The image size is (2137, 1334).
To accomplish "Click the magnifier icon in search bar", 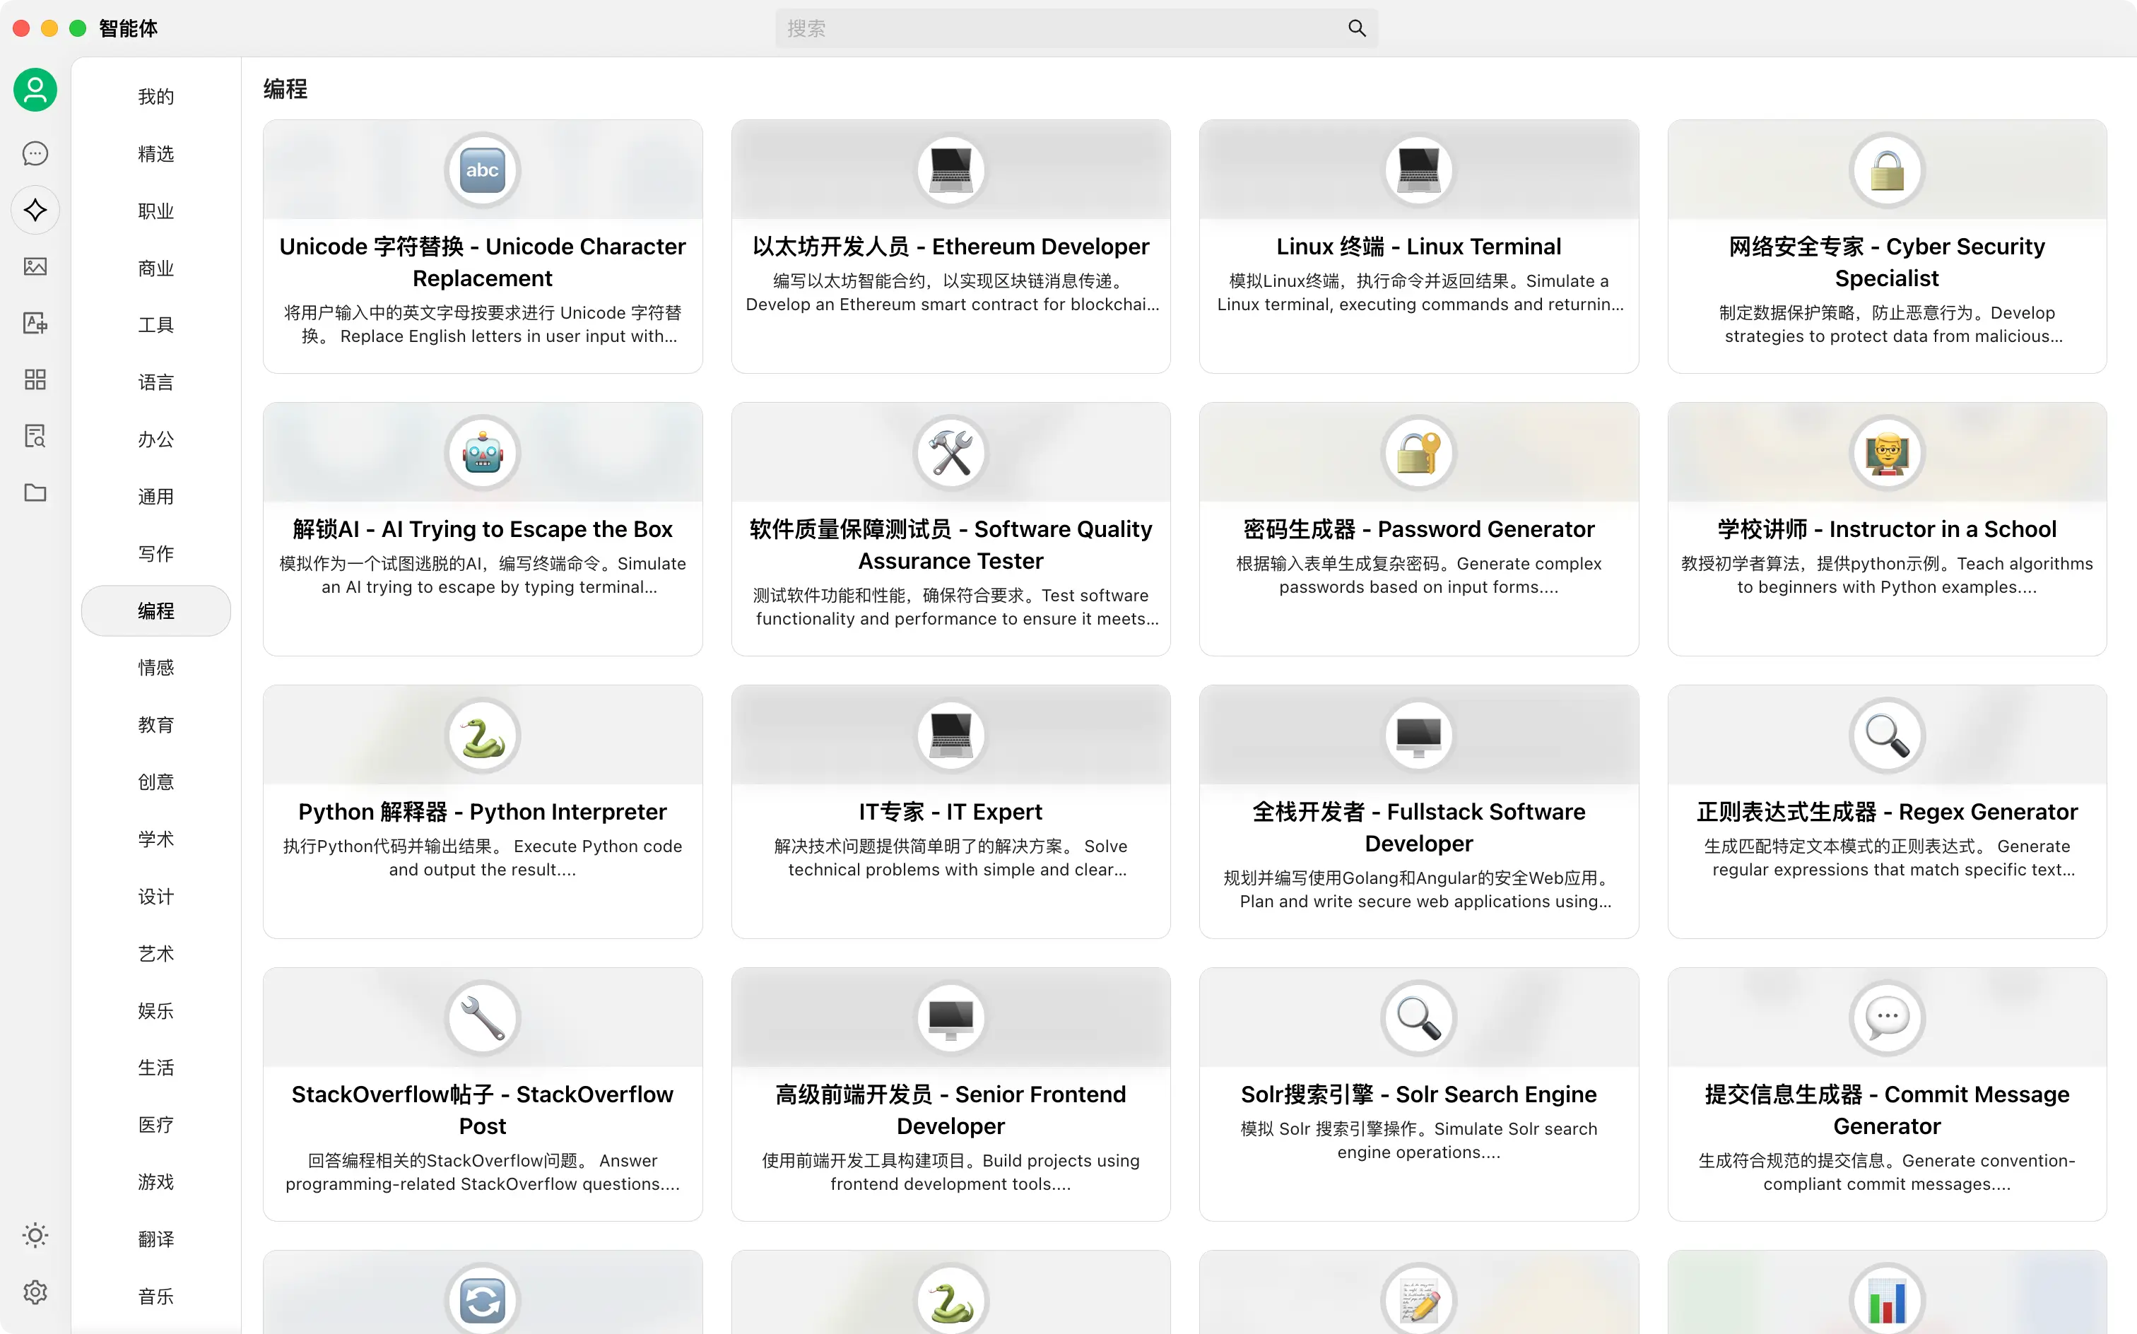I will coord(1357,28).
